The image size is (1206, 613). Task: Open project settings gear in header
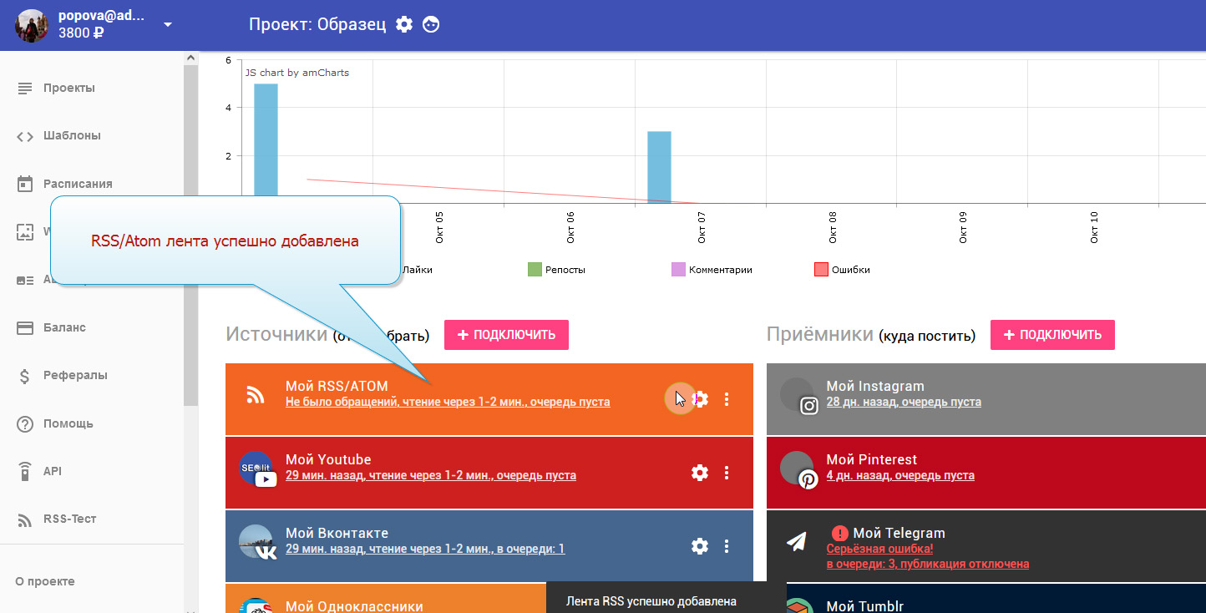(404, 24)
